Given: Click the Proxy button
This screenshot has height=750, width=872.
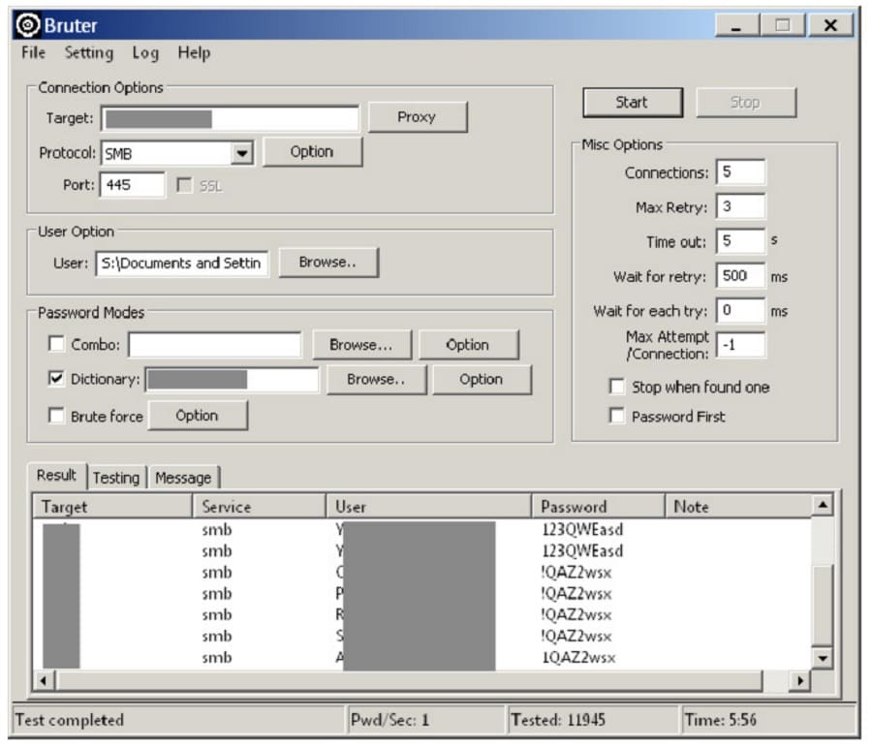Looking at the screenshot, I should click(x=416, y=117).
